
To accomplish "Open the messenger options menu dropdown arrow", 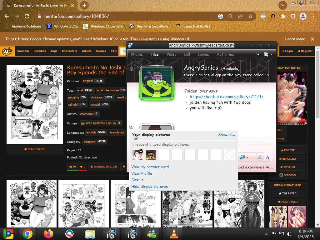I will [272, 54].
